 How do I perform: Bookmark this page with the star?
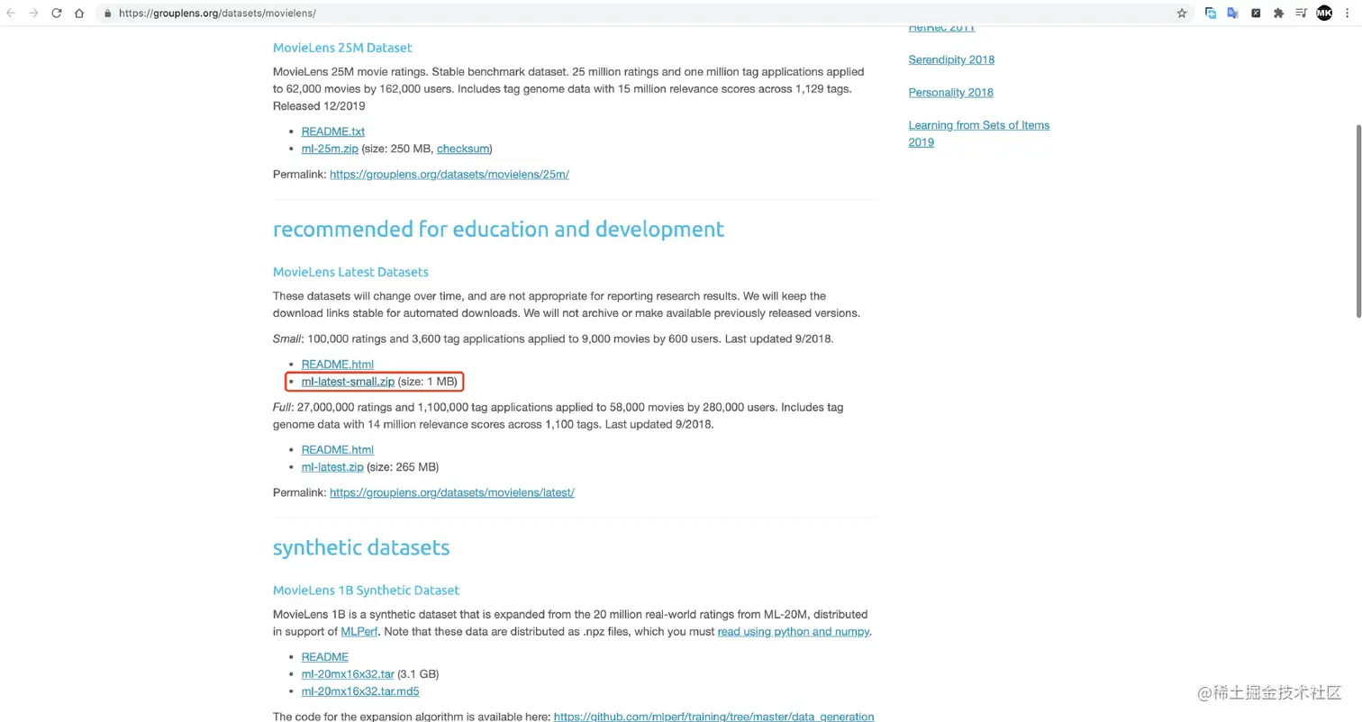(x=1182, y=14)
